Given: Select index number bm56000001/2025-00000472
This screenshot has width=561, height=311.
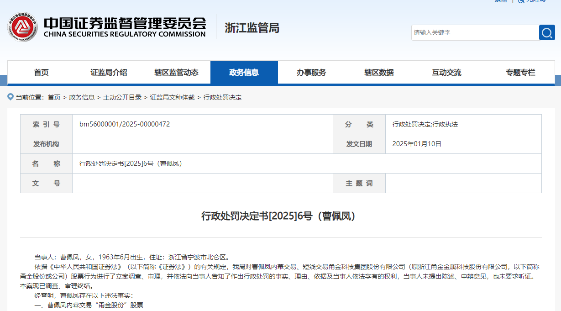Looking at the screenshot, I should pos(125,124).
